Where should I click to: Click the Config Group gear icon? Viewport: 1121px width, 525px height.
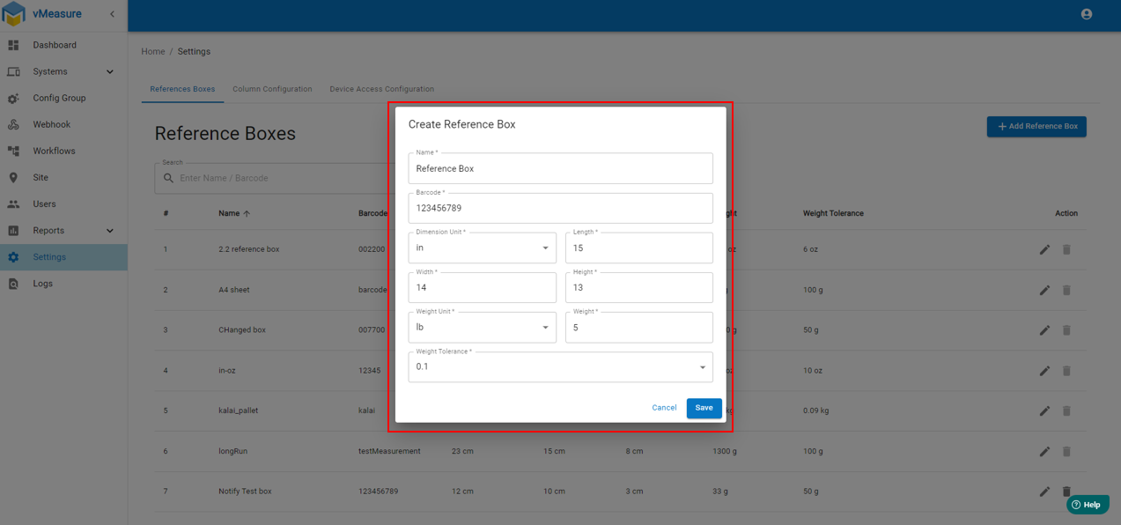point(13,98)
